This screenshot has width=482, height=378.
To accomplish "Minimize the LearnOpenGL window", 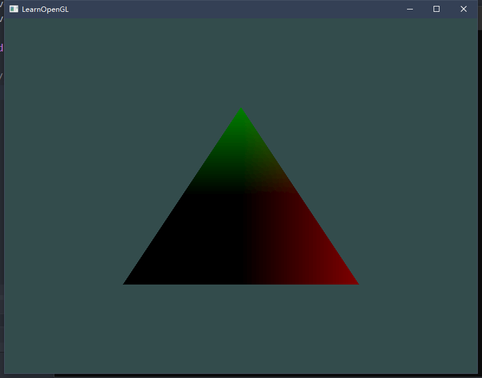I will 410,9.
